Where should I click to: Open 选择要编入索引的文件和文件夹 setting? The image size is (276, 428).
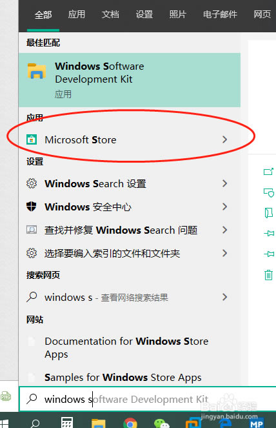130,253
